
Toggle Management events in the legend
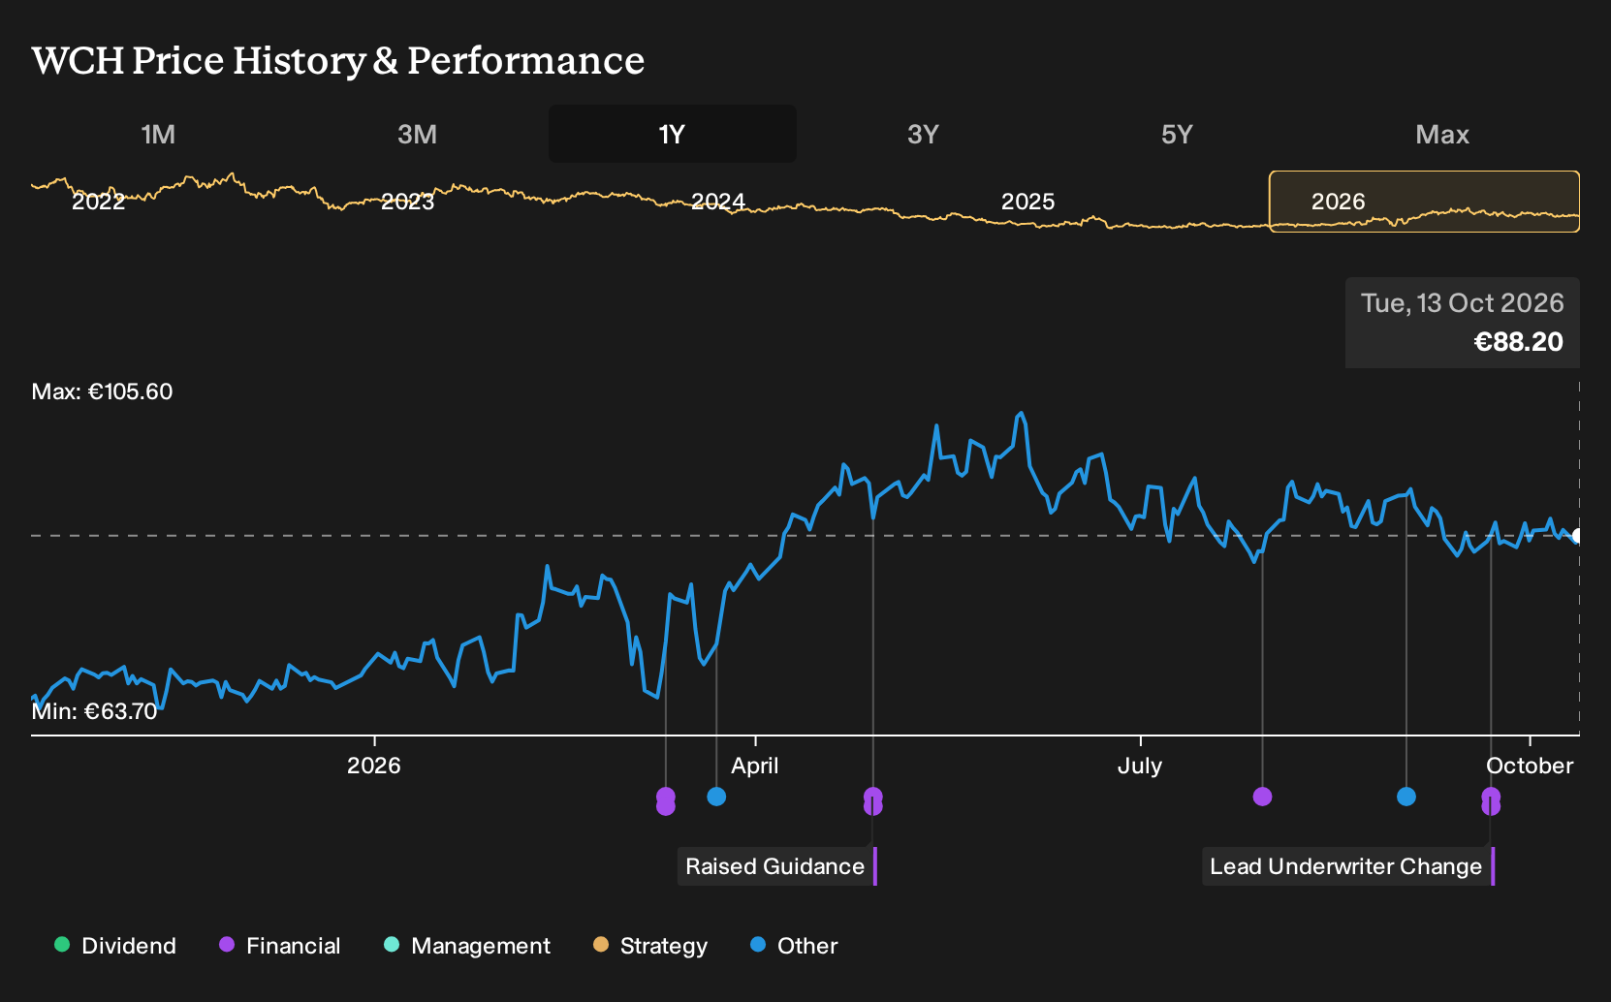tap(467, 946)
